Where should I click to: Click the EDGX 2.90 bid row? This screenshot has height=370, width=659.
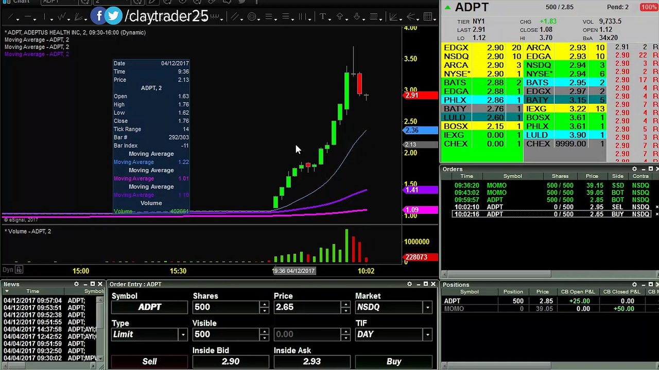pos(482,48)
